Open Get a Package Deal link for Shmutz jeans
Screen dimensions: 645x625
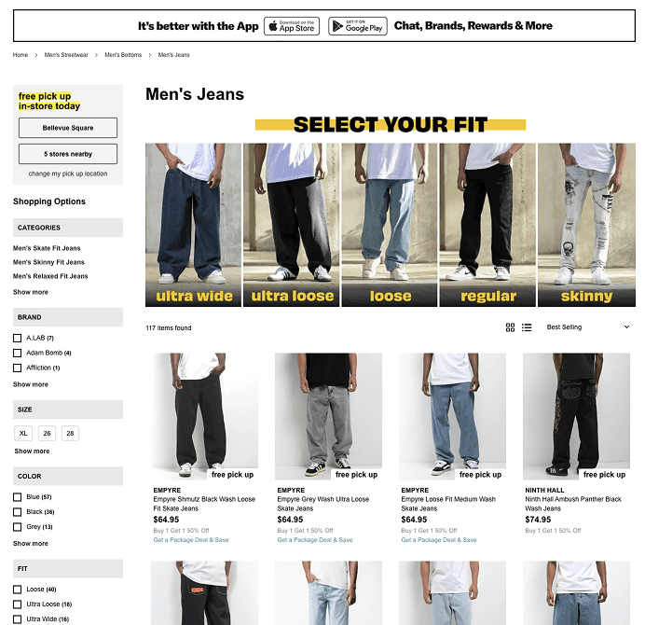(191, 540)
